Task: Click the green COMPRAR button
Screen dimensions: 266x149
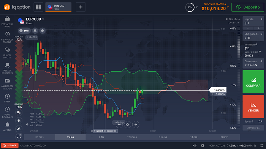Action: 253,82
